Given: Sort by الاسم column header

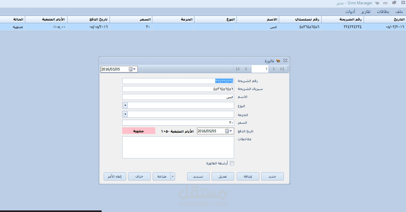Looking at the screenshot, I should tap(258, 19).
